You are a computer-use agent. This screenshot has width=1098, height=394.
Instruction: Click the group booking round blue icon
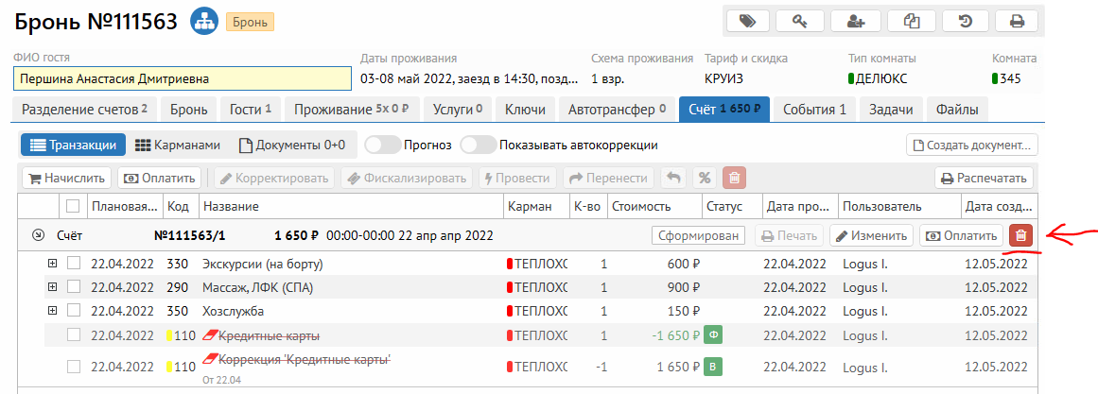tap(202, 21)
